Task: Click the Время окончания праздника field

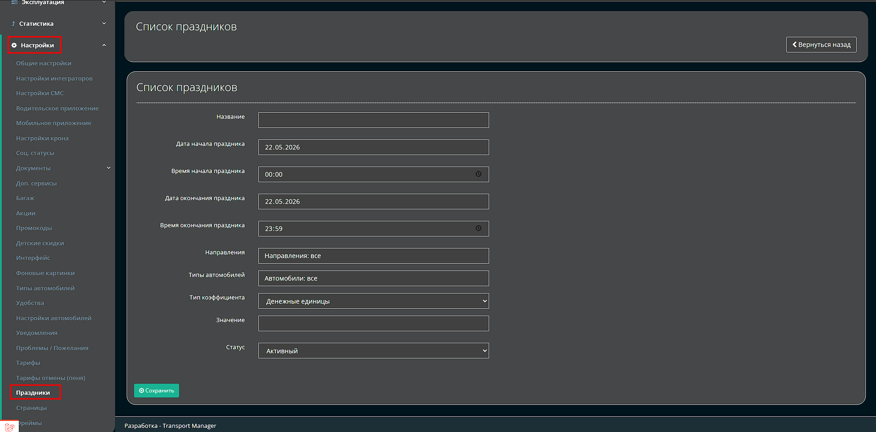Action: (x=374, y=229)
